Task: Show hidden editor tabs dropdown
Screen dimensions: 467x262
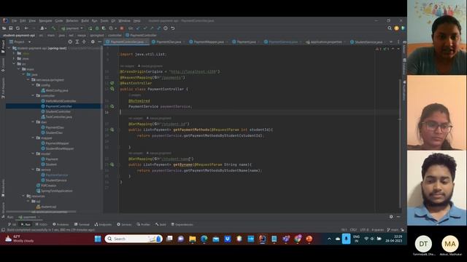Action: coord(391,42)
